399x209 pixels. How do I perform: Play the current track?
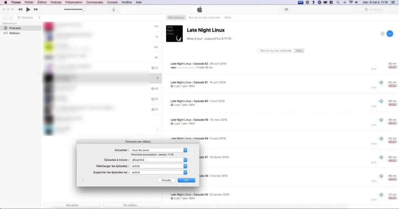tap(28, 9)
